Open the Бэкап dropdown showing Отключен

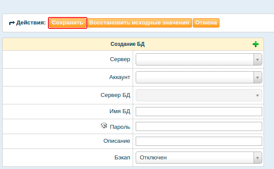click(x=199, y=158)
